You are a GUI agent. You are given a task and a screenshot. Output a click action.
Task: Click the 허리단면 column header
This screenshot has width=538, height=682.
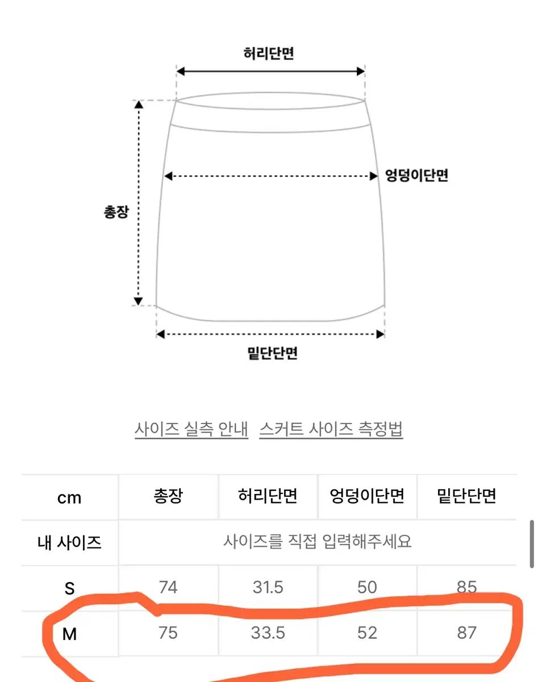pyautogui.click(x=268, y=496)
